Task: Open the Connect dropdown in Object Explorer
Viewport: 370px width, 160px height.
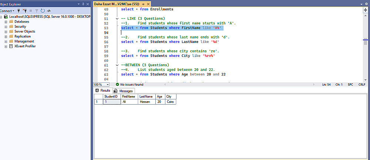Action: click(x=7, y=11)
